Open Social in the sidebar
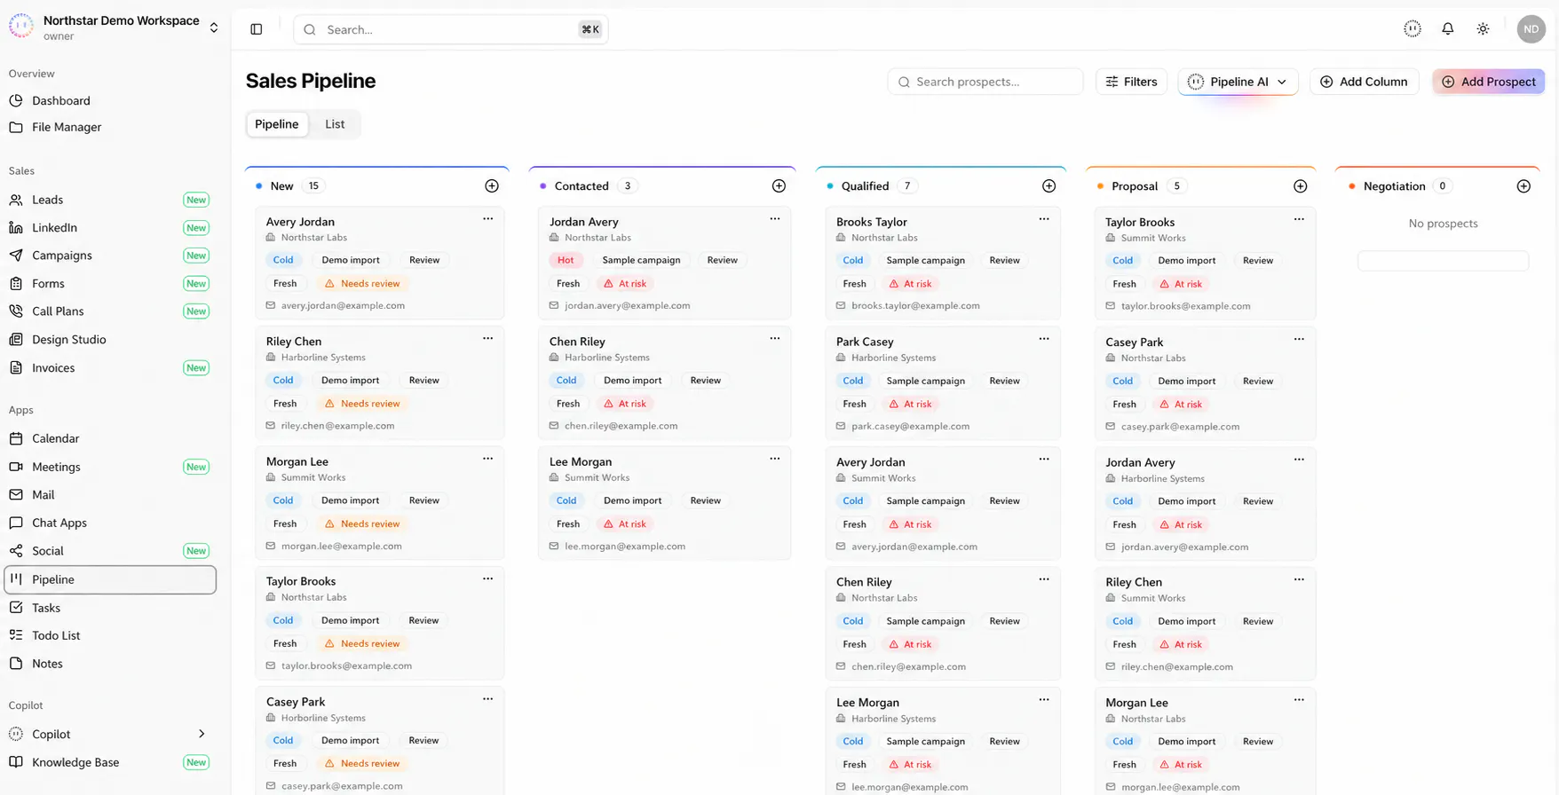 (x=110, y=551)
